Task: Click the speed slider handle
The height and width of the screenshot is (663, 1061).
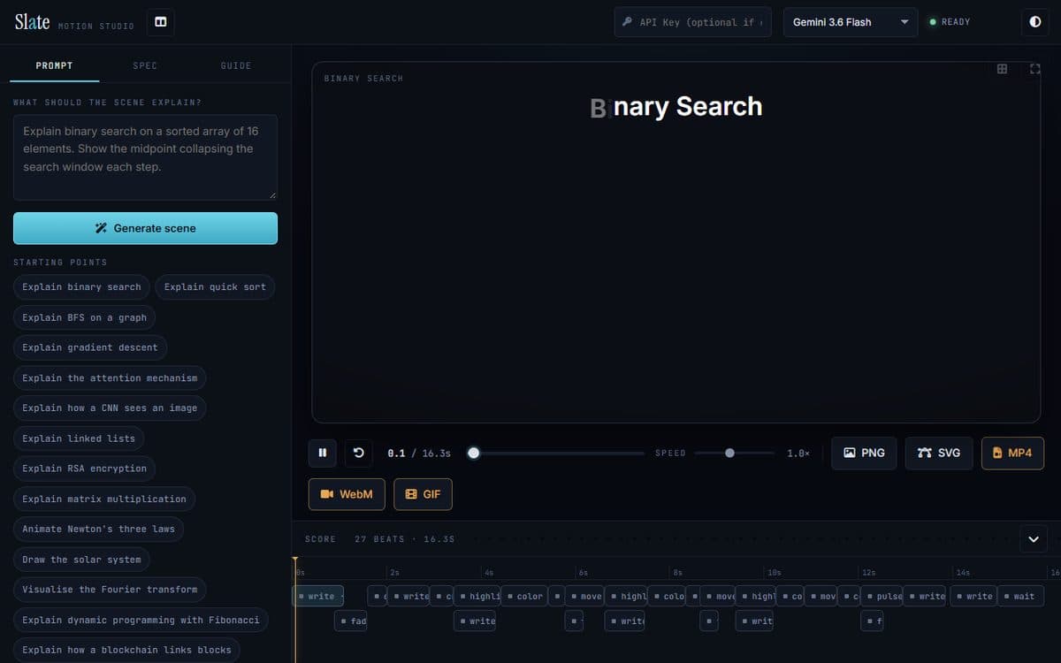Action: pyautogui.click(x=729, y=453)
